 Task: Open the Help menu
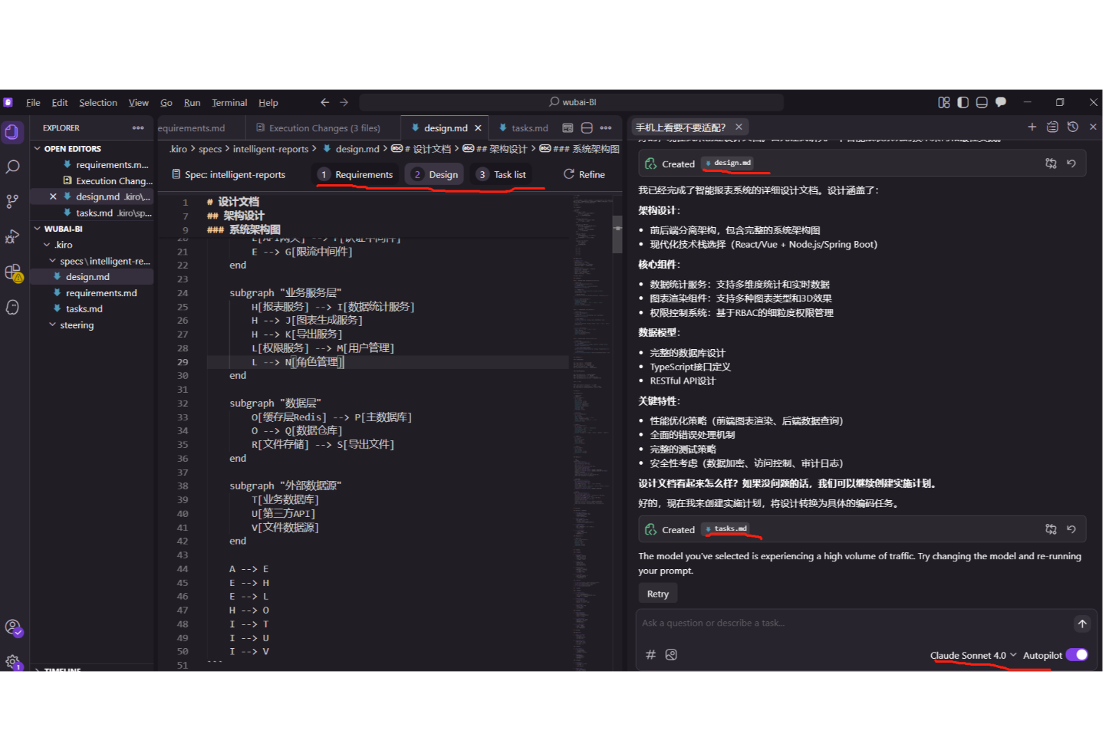[x=268, y=102]
